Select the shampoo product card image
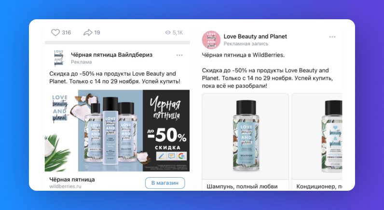The width and height of the screenshot is (384, 210). (245, 136)
